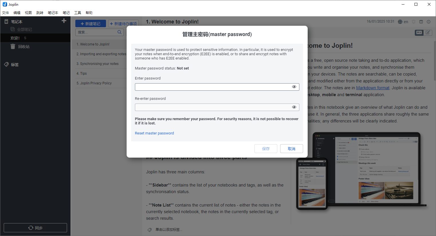Toggle editor layout icon
Image resolution: width=436 pixels, height=236 pixels.
pos(421,22)
